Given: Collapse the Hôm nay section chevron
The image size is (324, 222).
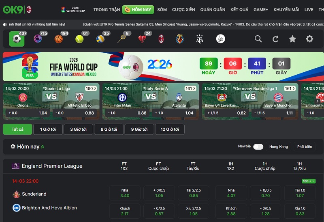Looking at the screenshot, I should click(x=43, y=147).
